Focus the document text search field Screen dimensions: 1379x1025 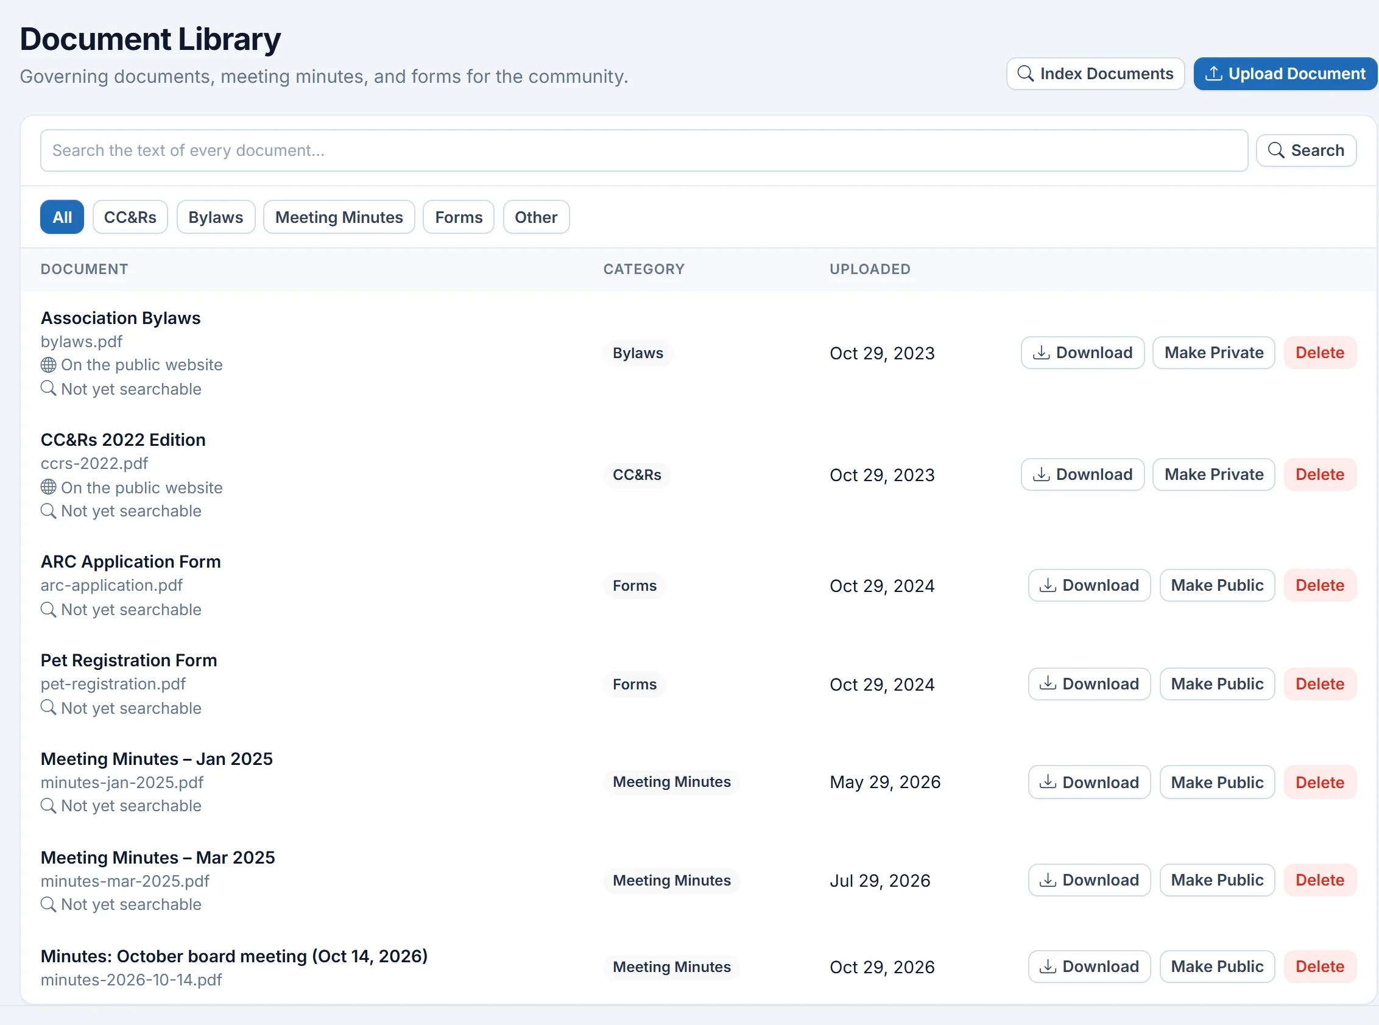(x=644, y=150)
